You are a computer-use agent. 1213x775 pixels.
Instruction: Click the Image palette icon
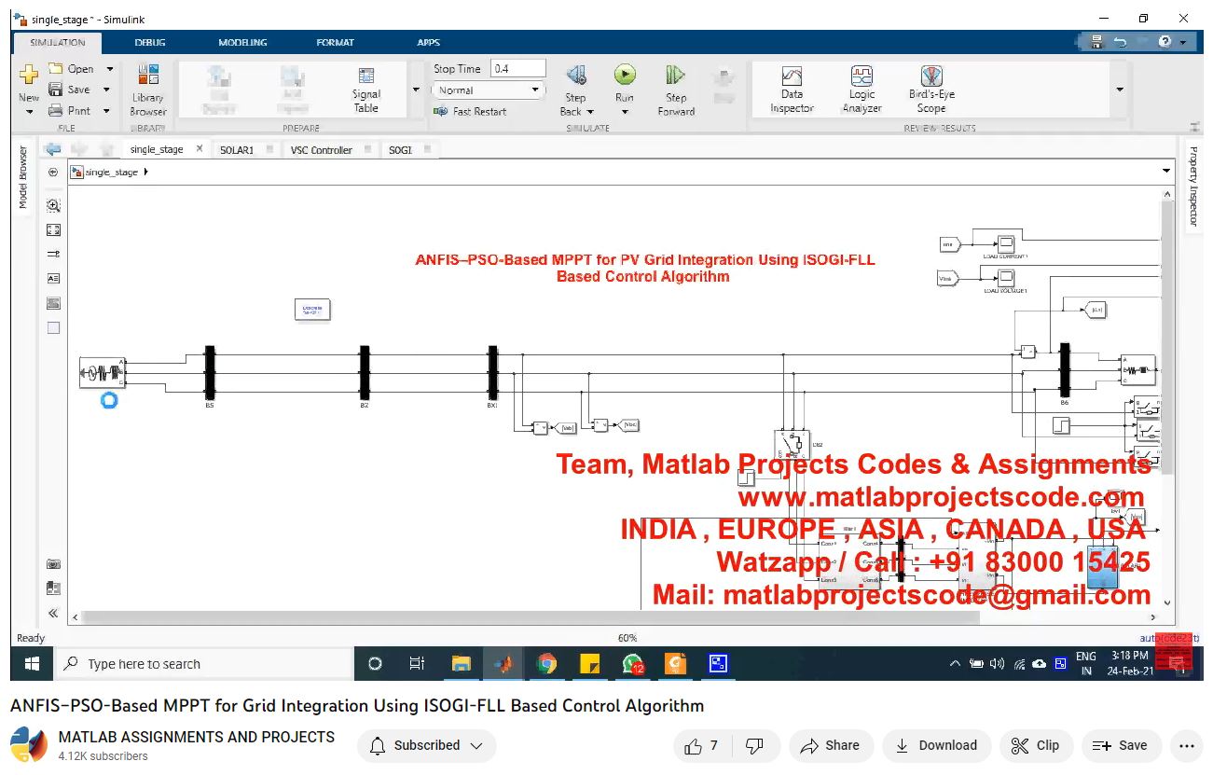53,303
